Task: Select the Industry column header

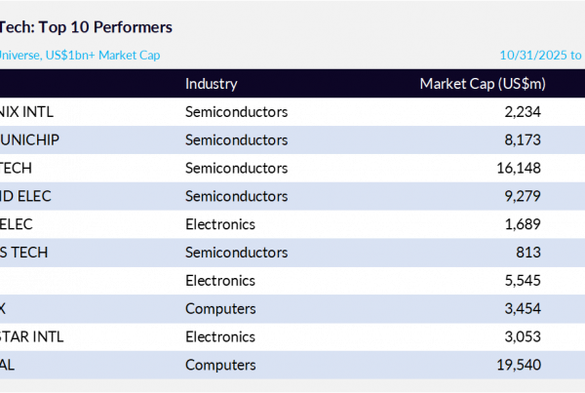Action: (212, 84)
